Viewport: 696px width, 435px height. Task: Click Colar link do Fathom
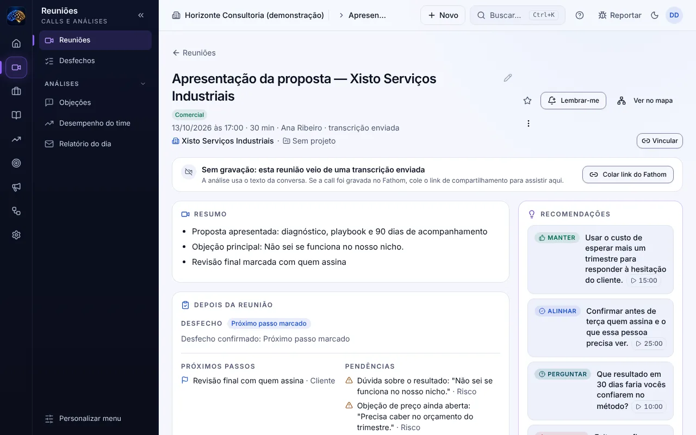pos(628,175)
